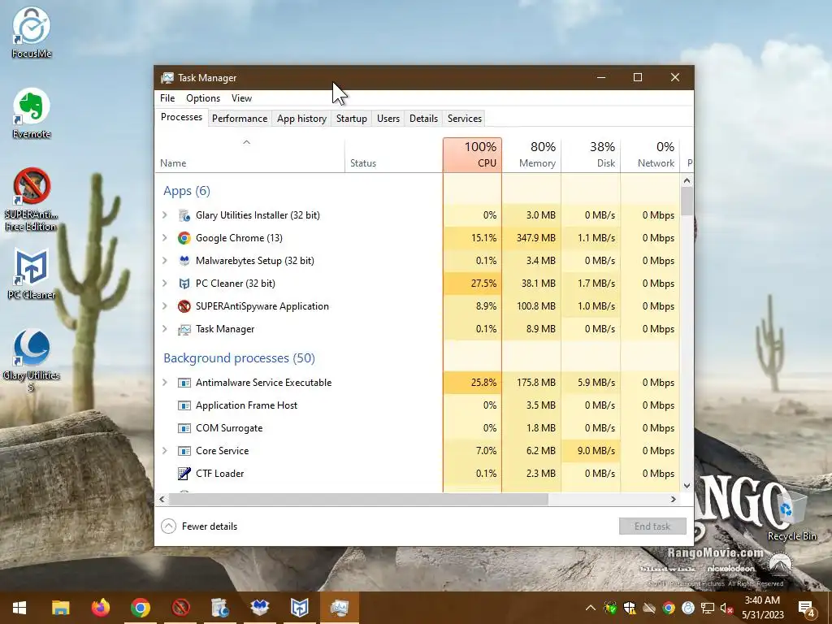Open Windows Security tray icon with warning
Image resolution: width=832 pixels, height=624 pixels.
click(630, 608)
